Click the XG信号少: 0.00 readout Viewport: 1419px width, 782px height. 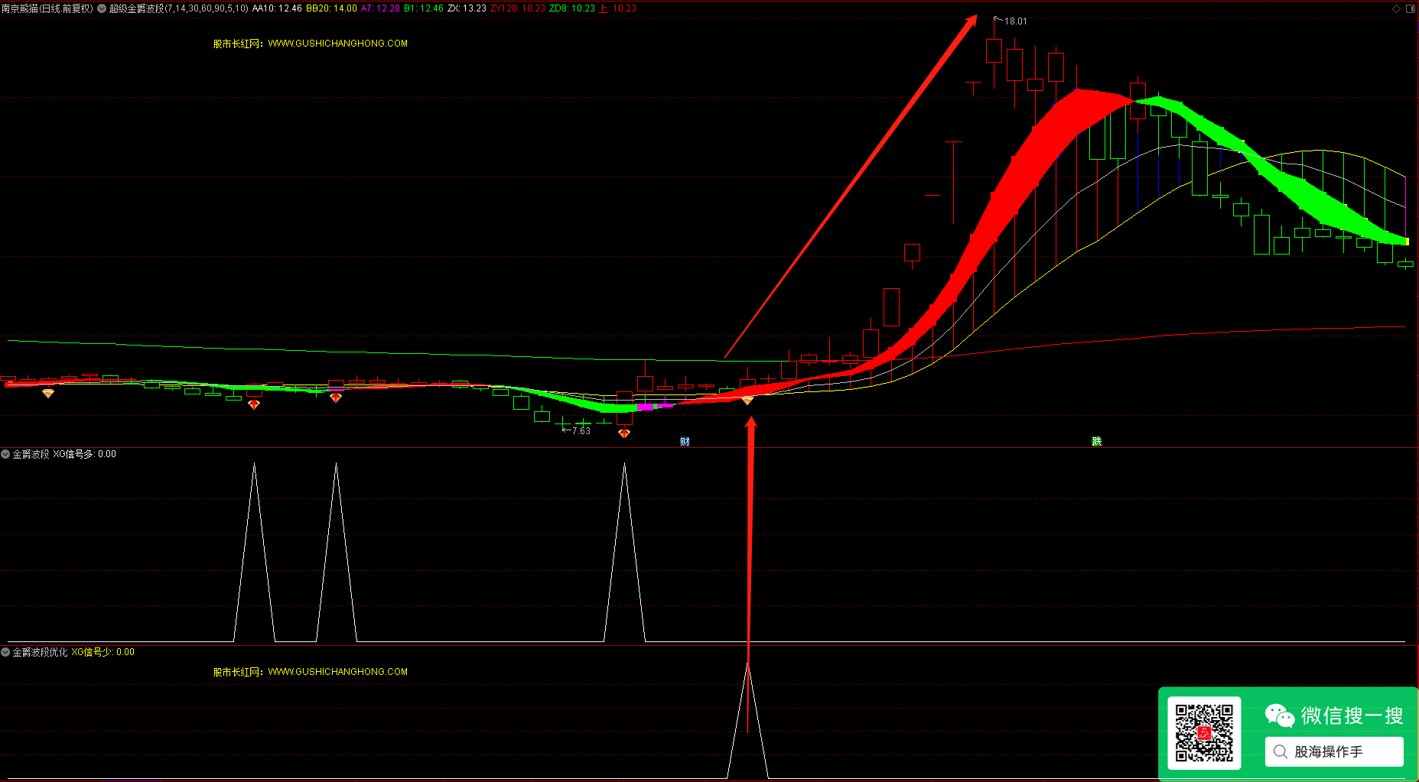tap(103, 652)
